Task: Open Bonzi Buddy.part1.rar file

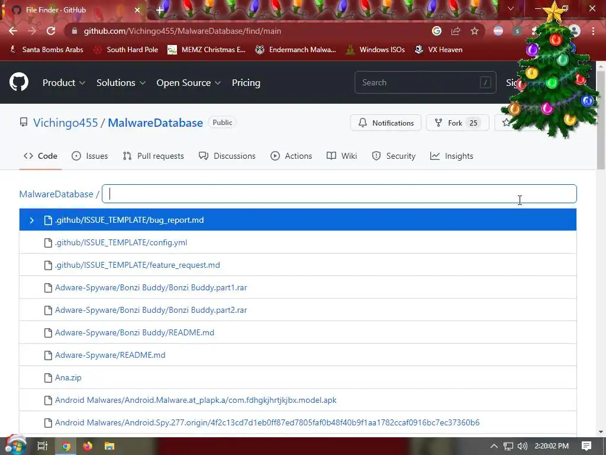Action: [x=298, y=287]
